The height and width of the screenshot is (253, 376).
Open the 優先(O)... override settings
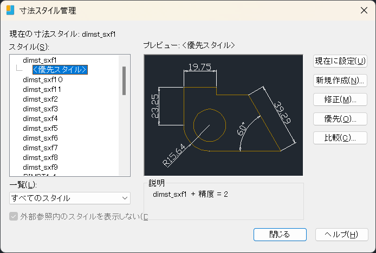click(340, 119)
